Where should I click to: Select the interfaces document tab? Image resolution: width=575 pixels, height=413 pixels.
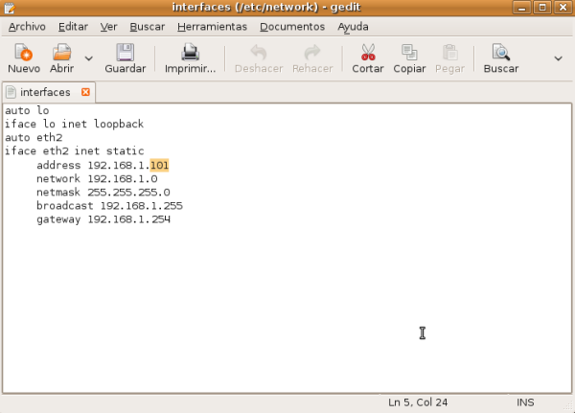45,93
